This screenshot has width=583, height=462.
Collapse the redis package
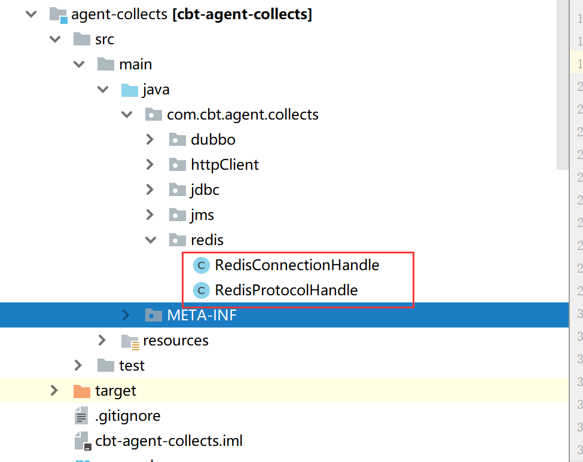[150, 240]
